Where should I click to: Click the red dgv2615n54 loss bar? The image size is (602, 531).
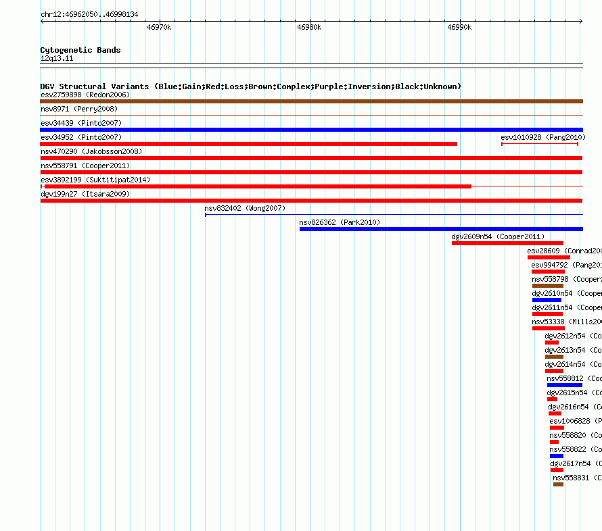tap(552, 399)
